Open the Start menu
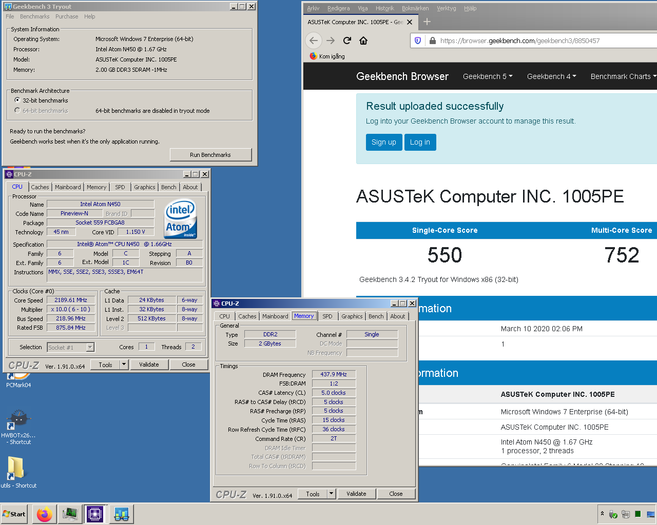Viewport: 657px width, 525px height. tap(14, 514)
